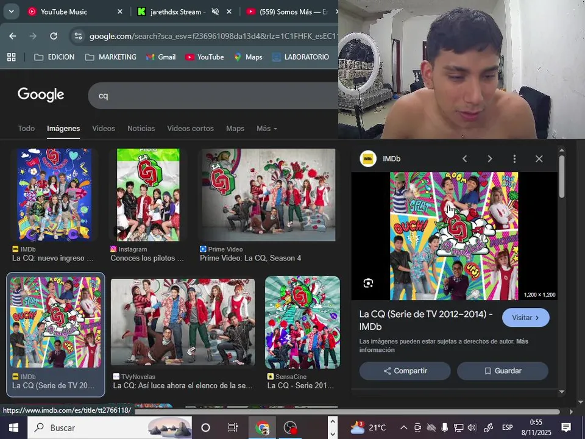The width and height of the screenshot is (585, 439).
Task: Open the three-dot options in preview panel
Action: click(x=514, y=159)
